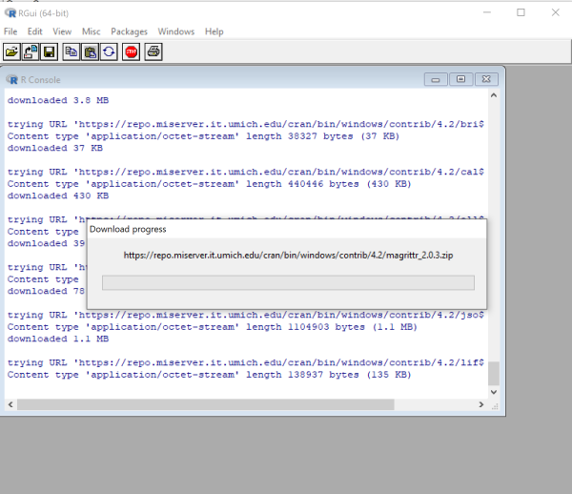The height and width of the screenshot is (494, 572).
Task: Click the Paste toolbar icon
Action: click(x=90, y=51)
